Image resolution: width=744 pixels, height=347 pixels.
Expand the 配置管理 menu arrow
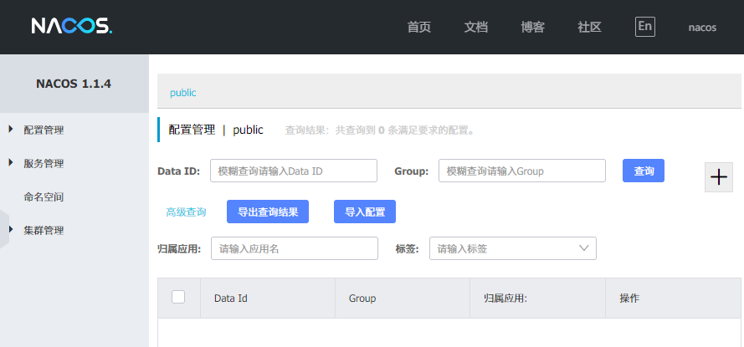point(11,129)
